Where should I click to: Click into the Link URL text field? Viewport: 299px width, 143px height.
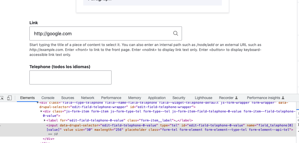[x=100, y=33]
